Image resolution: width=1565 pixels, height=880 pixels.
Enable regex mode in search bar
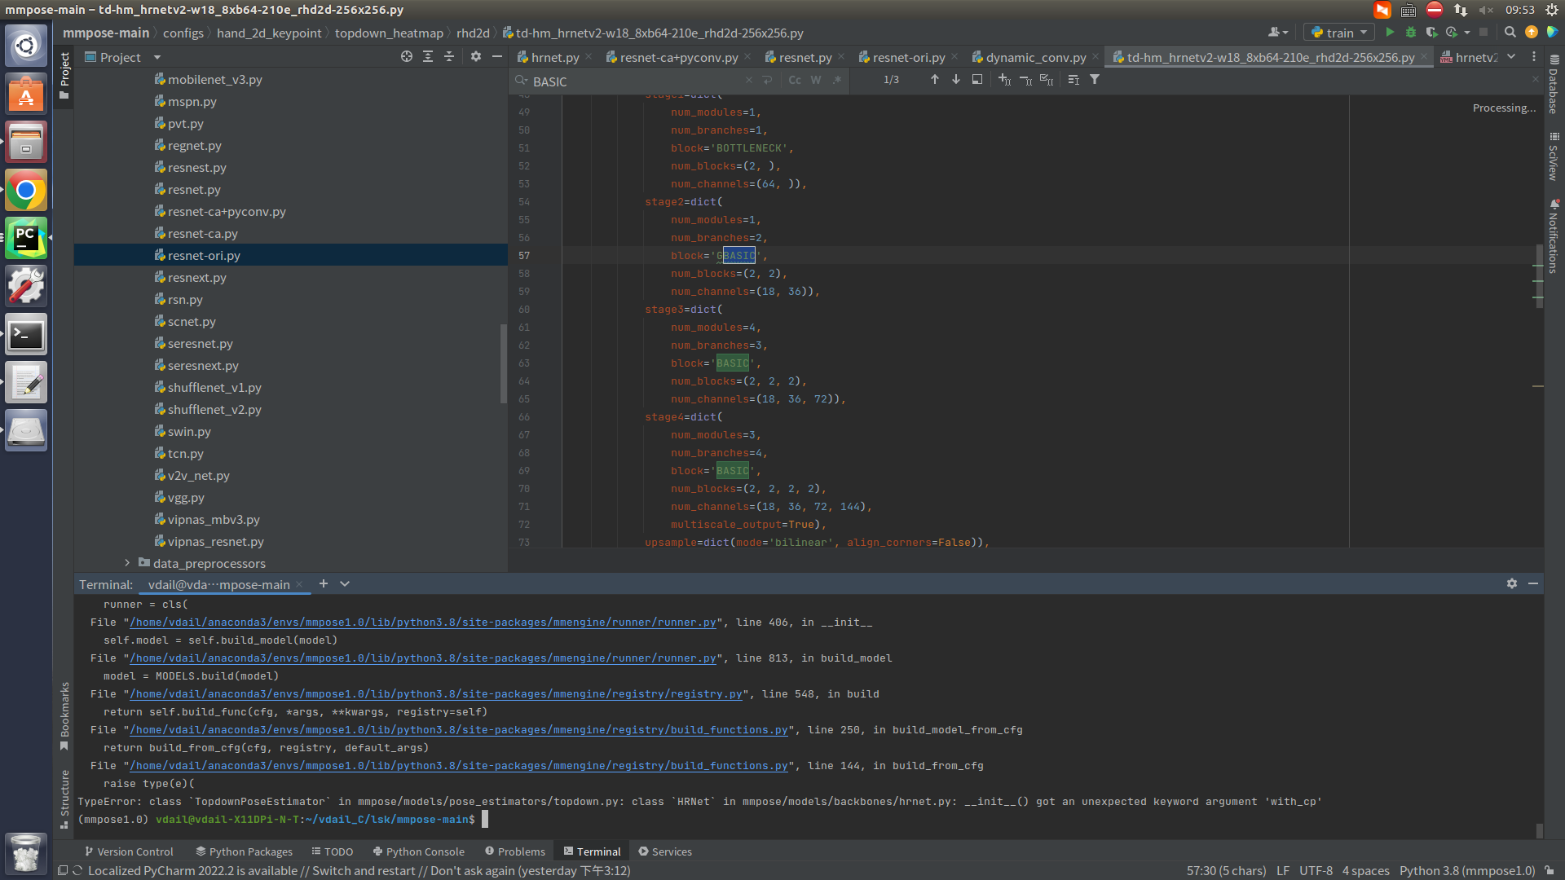838,80
